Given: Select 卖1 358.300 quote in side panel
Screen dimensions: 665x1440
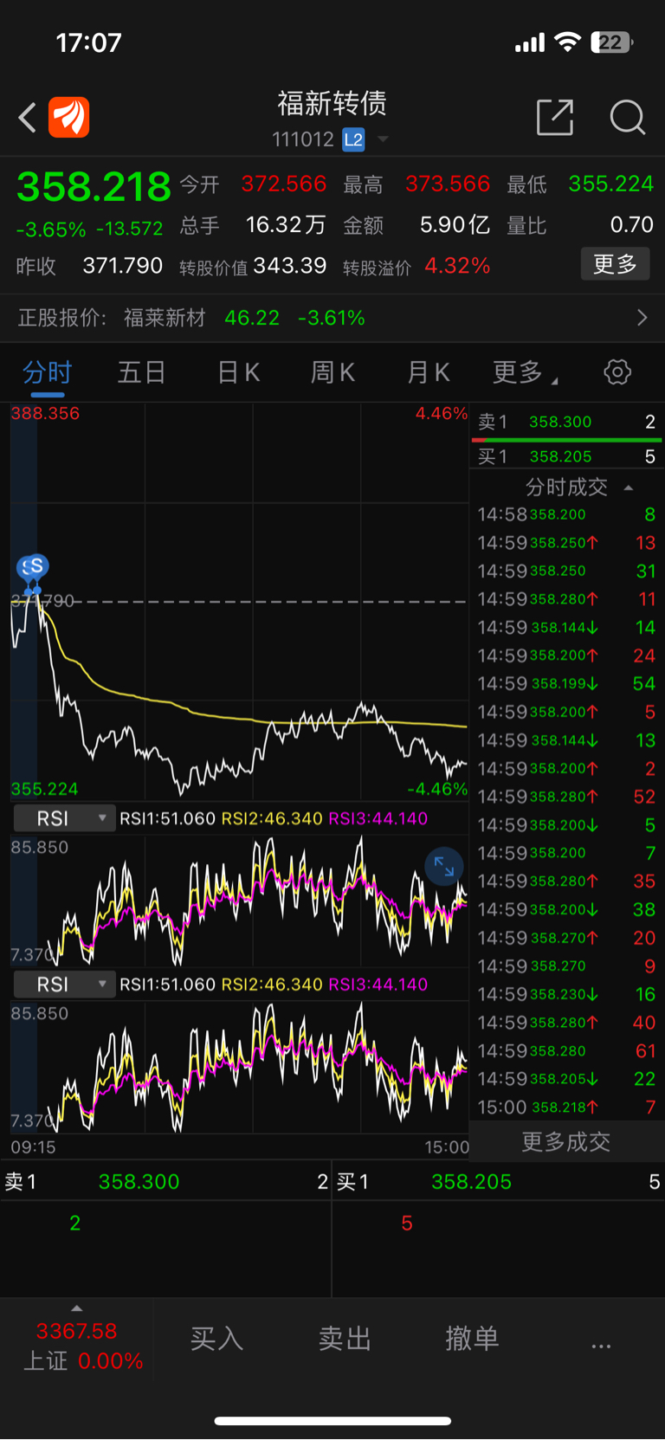Looking at the screenshot, I should pyautogui.click(x=566, y=422).
